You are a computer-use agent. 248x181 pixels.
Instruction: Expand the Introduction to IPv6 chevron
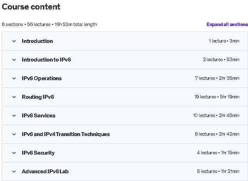pos(14,60)
